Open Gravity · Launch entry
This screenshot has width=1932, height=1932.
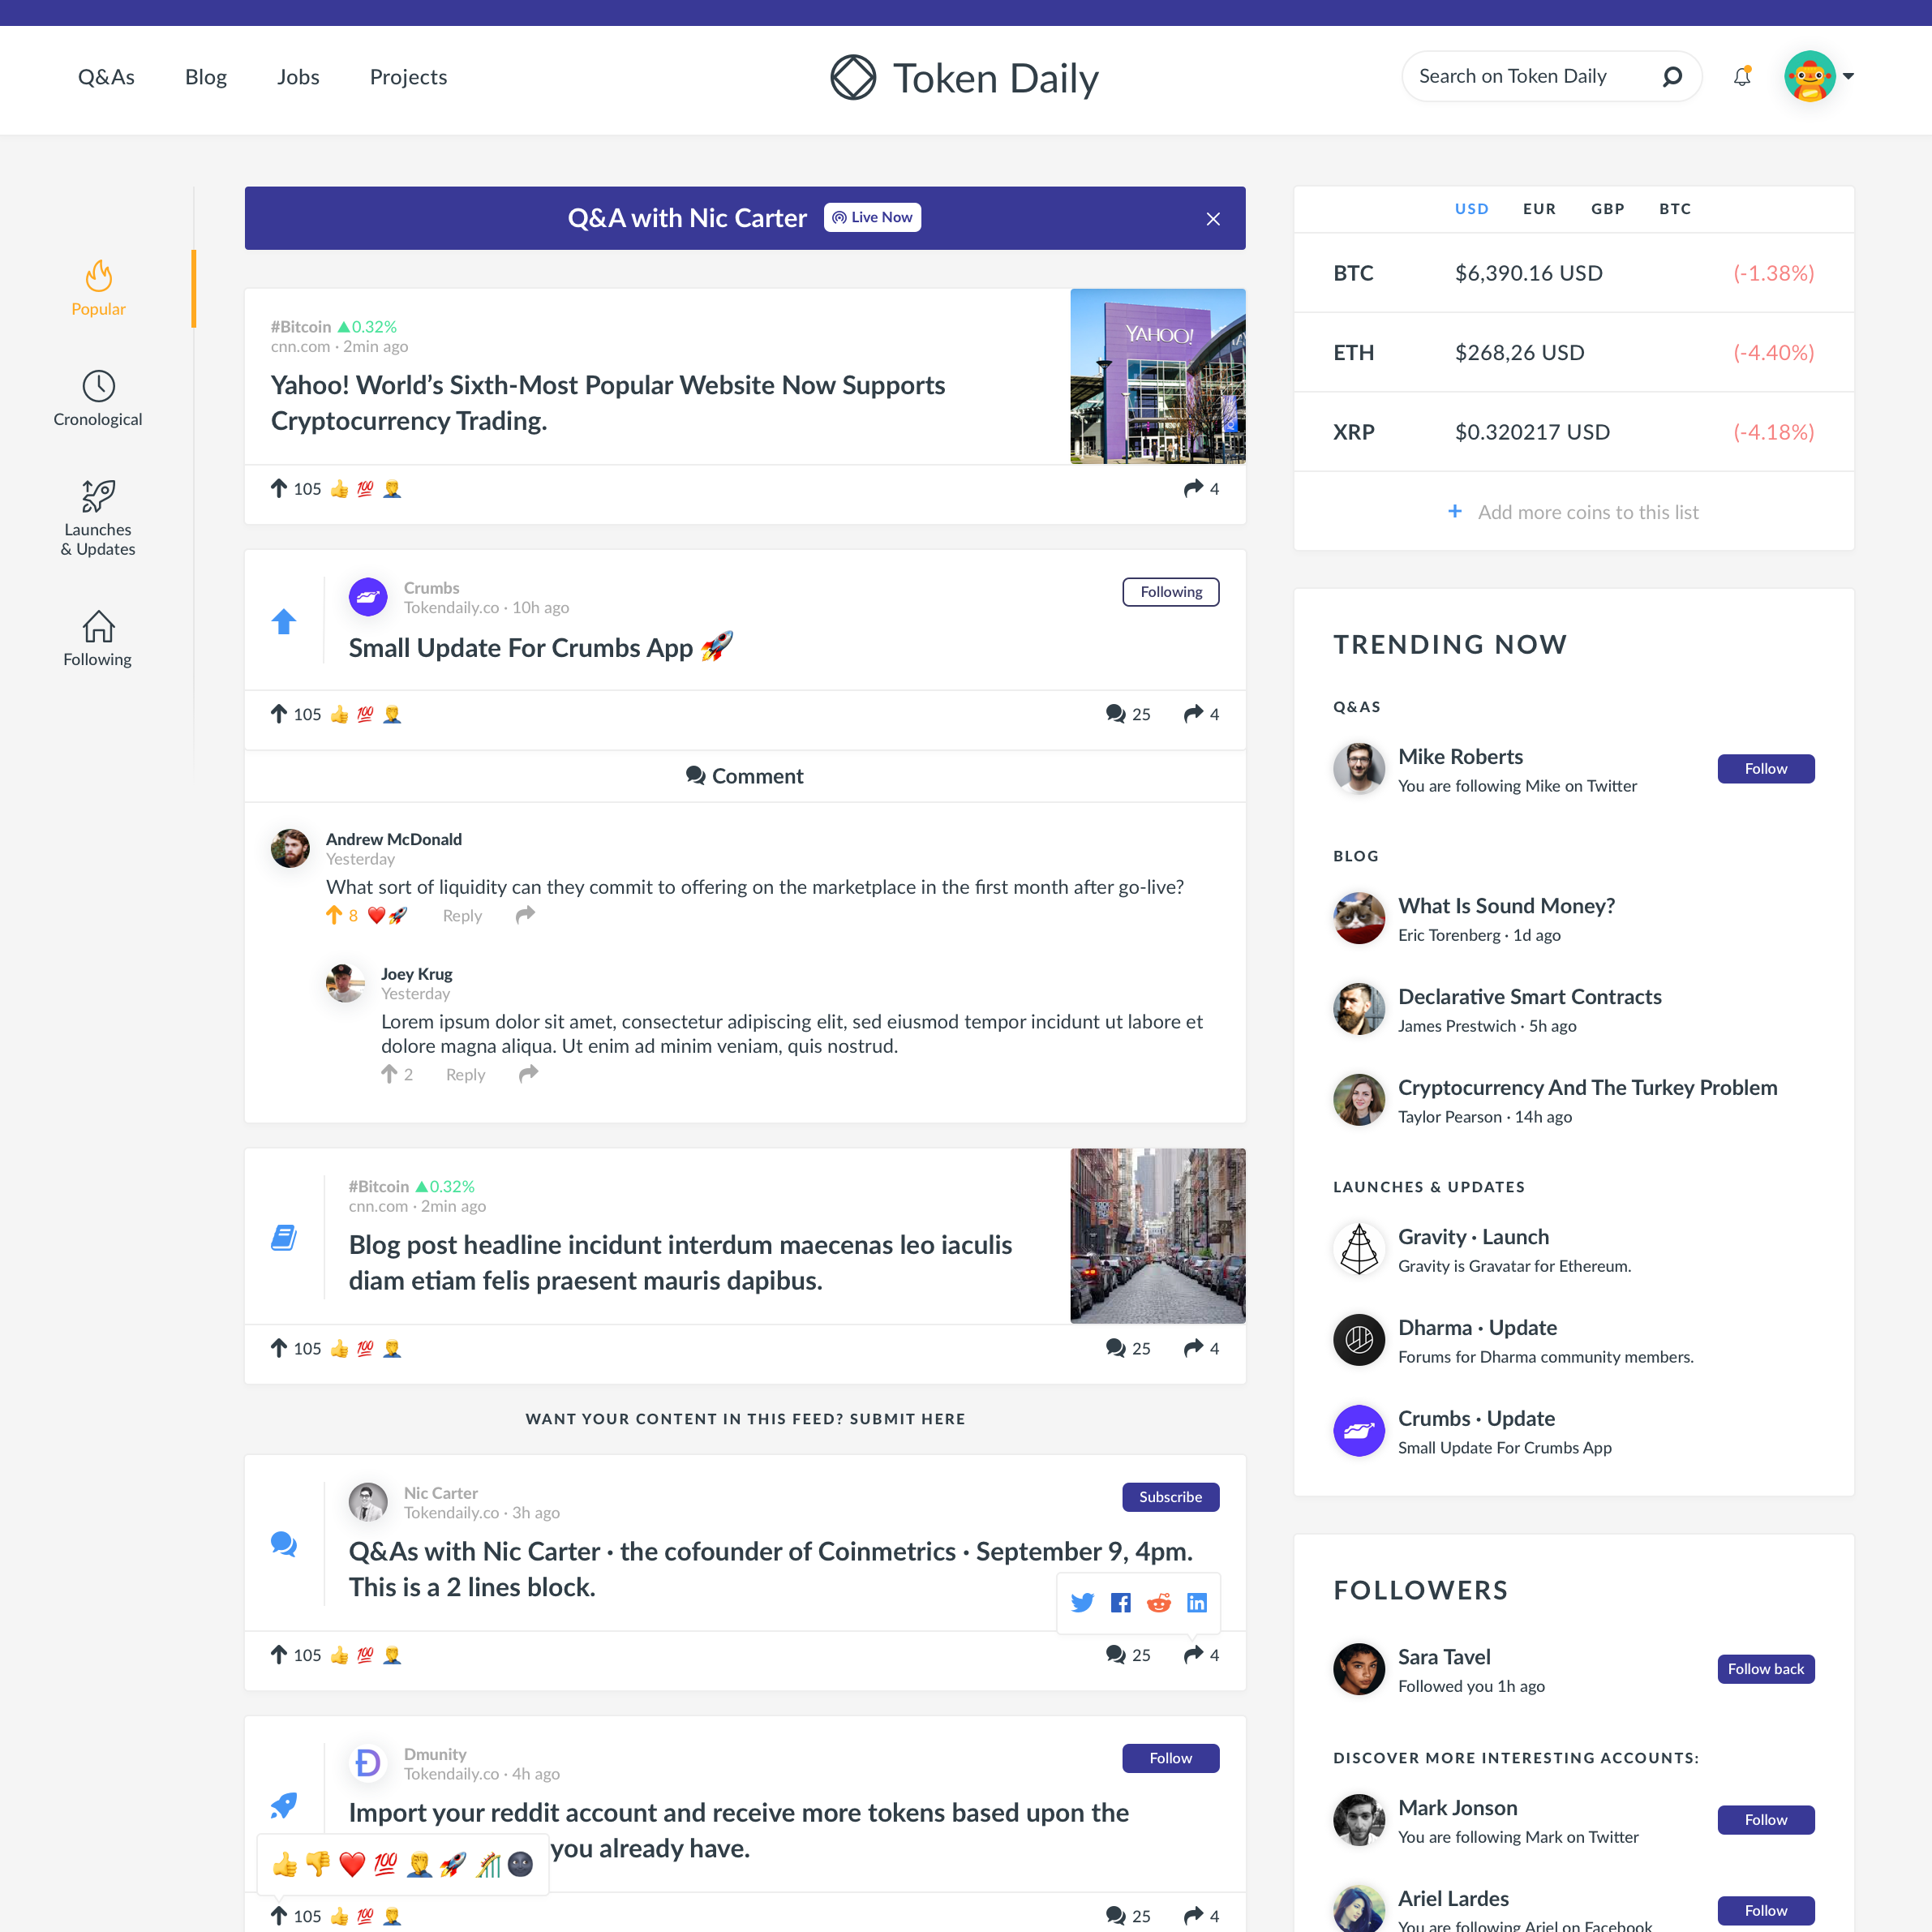(x=1473, y=1237)
